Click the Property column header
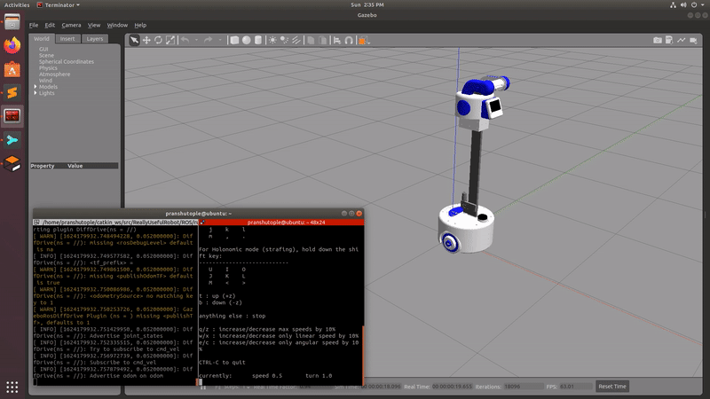The image size is (710, 399). click(42, 166)
